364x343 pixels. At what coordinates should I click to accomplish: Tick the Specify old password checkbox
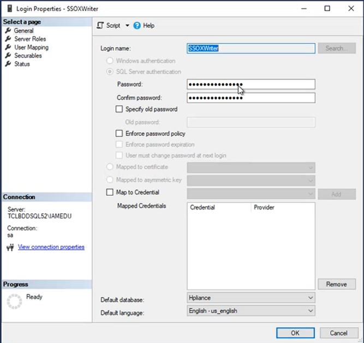[x=119, y=109]
